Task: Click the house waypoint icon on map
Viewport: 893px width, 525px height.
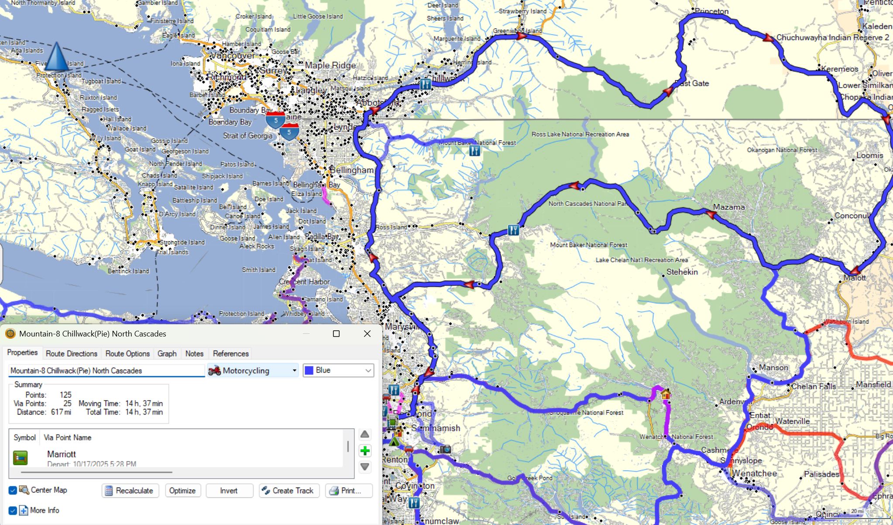Action: [x=666, y=395]
